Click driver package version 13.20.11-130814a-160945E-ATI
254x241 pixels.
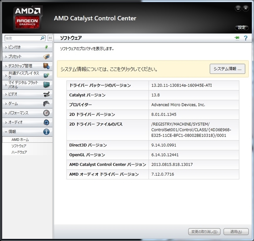[x=181, y=85]
